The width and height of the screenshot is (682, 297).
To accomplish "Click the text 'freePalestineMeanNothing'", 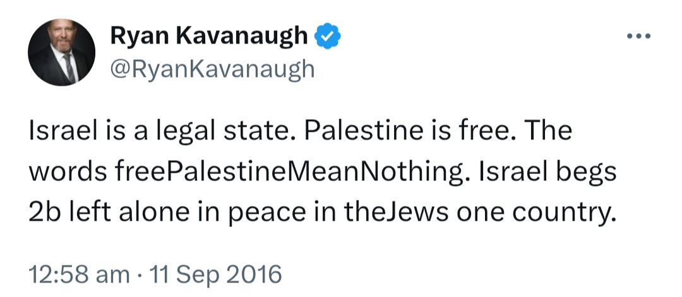I will (x=289, y=172).
